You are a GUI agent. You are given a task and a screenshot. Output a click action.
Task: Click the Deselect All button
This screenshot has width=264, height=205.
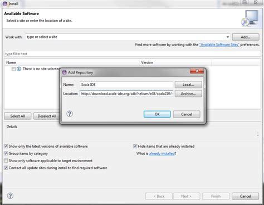[x=47, y=116]
